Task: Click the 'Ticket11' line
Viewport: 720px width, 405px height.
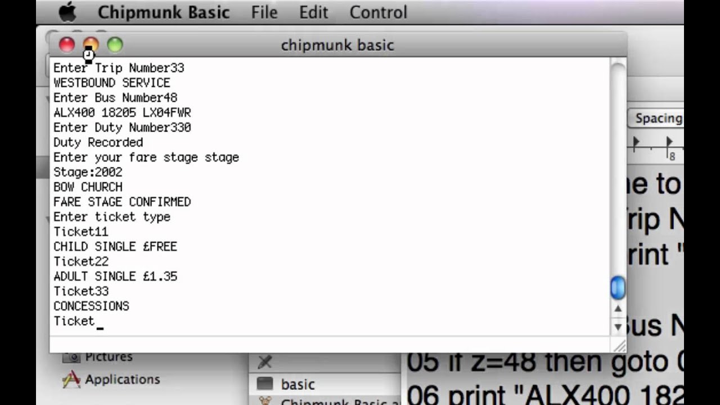Action: (81, 232)
